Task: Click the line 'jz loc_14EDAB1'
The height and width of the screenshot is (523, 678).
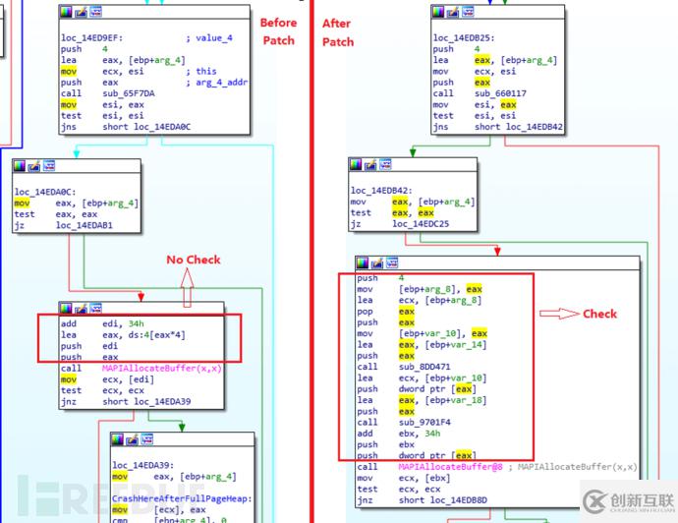Action: point(63,225)
